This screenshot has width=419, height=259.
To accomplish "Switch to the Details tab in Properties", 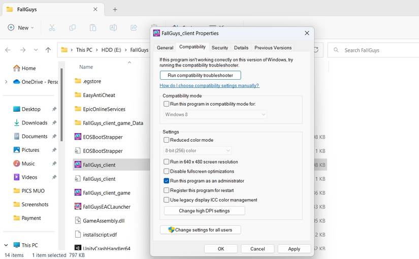I will 241,48.
